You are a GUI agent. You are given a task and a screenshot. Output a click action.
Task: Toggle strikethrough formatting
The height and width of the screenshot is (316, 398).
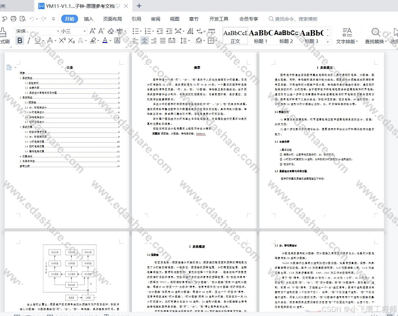tap(50, 40)
